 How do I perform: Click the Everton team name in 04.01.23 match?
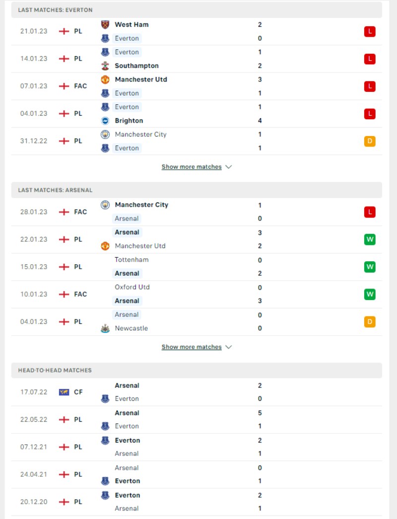[127, 107]
